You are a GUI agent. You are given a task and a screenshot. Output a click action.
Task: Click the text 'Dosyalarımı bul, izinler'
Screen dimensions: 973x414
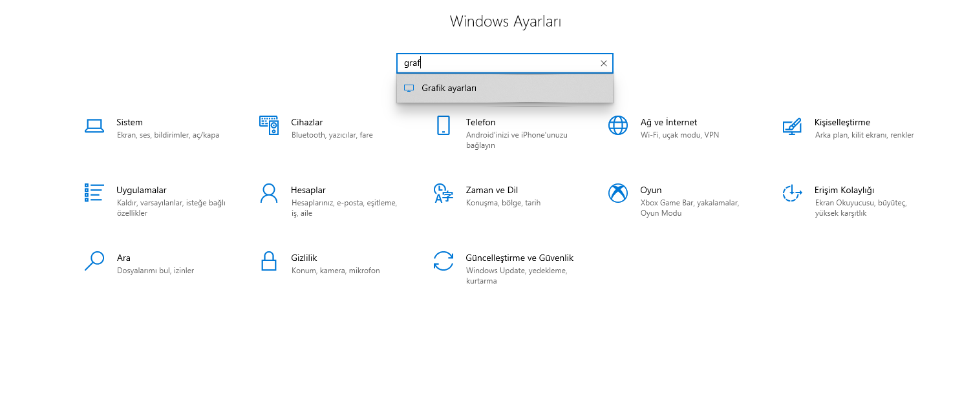coord(155,271)
